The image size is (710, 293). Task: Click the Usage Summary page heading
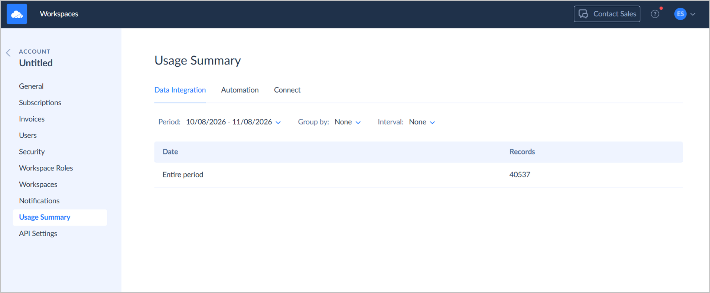pyautogui.click(x=198, y=60)
